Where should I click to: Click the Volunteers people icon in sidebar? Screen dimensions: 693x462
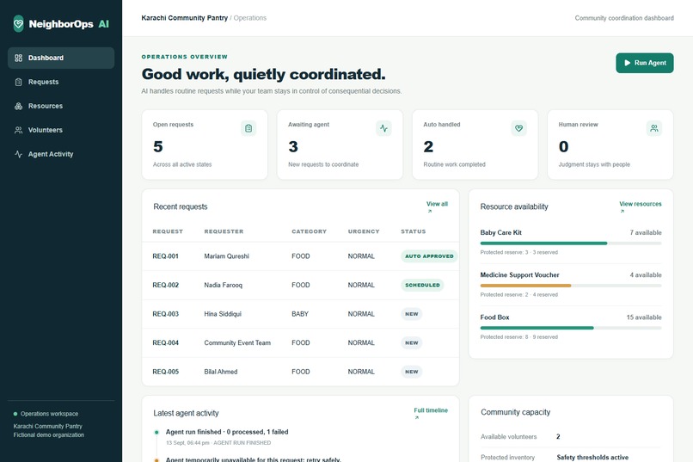19,130
